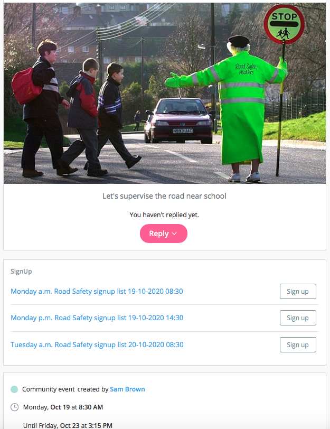This screenshot has height=429, width=330.
Task: Click the Community event label text
Action: pyautogui.click(x=49, y=389)
